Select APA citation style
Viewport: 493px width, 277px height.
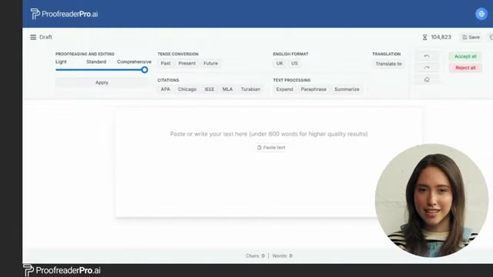coord(166,89)
